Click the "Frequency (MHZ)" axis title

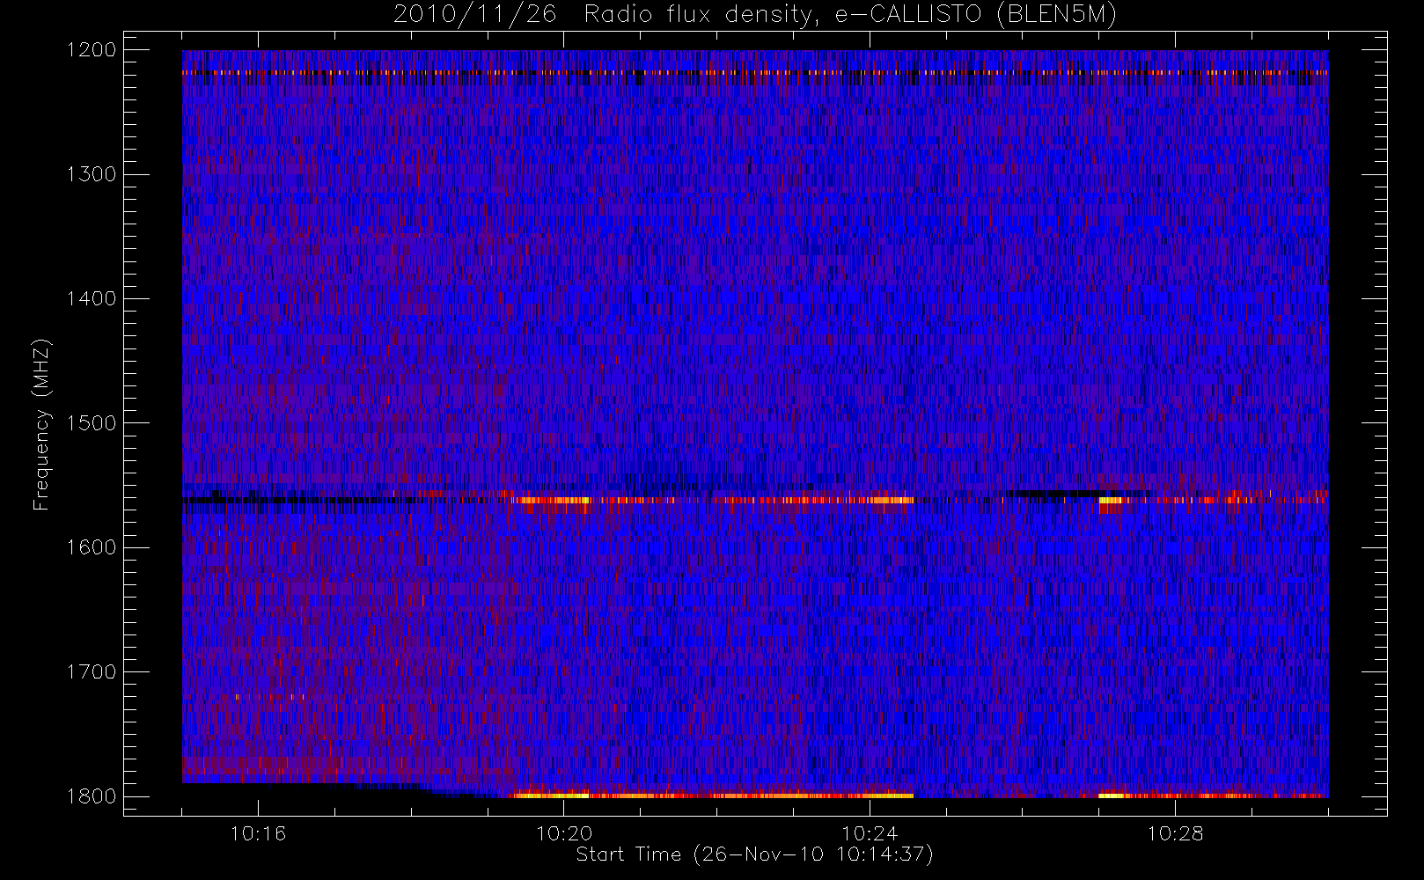[41, 424]
